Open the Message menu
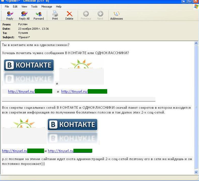The image size is (199, 181). click(x=47, y=7)
